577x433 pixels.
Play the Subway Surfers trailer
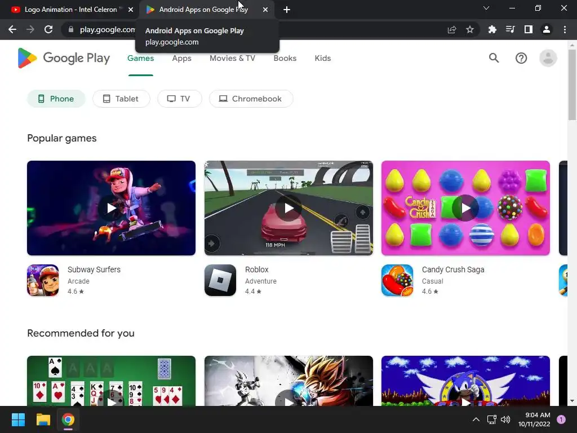[111, 208]
